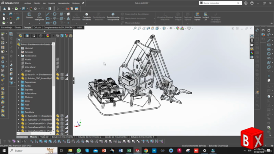
Task: Click Zoom to Fit in view toolbar
Action: point(135,28)
